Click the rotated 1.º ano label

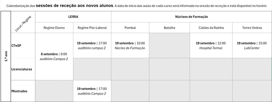(6, 56)
